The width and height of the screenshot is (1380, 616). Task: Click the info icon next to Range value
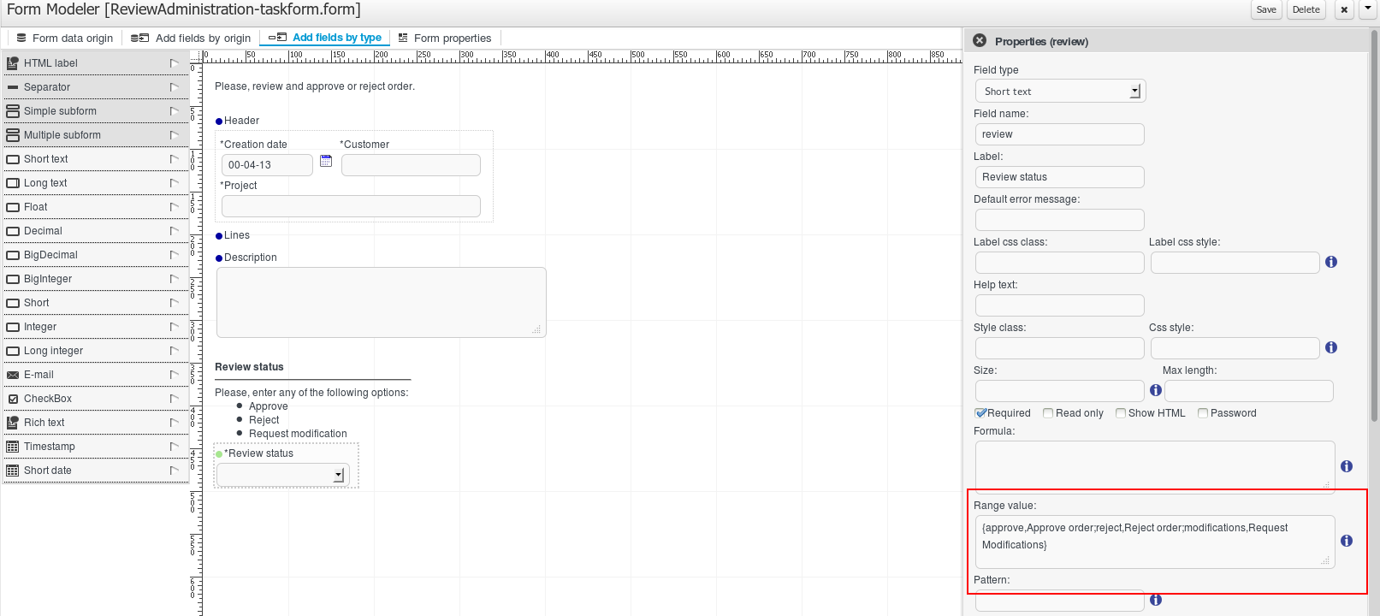click(x=1346, y=541)
